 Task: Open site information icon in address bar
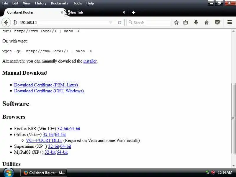(x=14, y=23)
